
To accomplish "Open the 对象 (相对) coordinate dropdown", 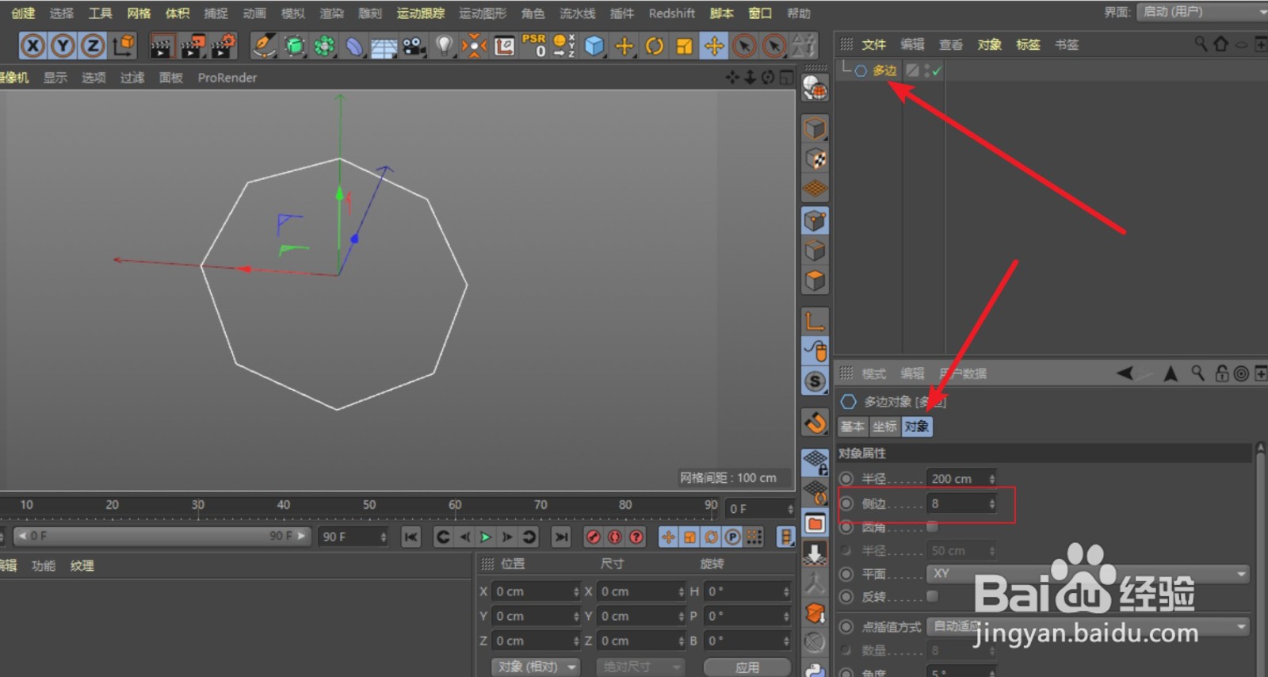I will (x=536, y=667).
